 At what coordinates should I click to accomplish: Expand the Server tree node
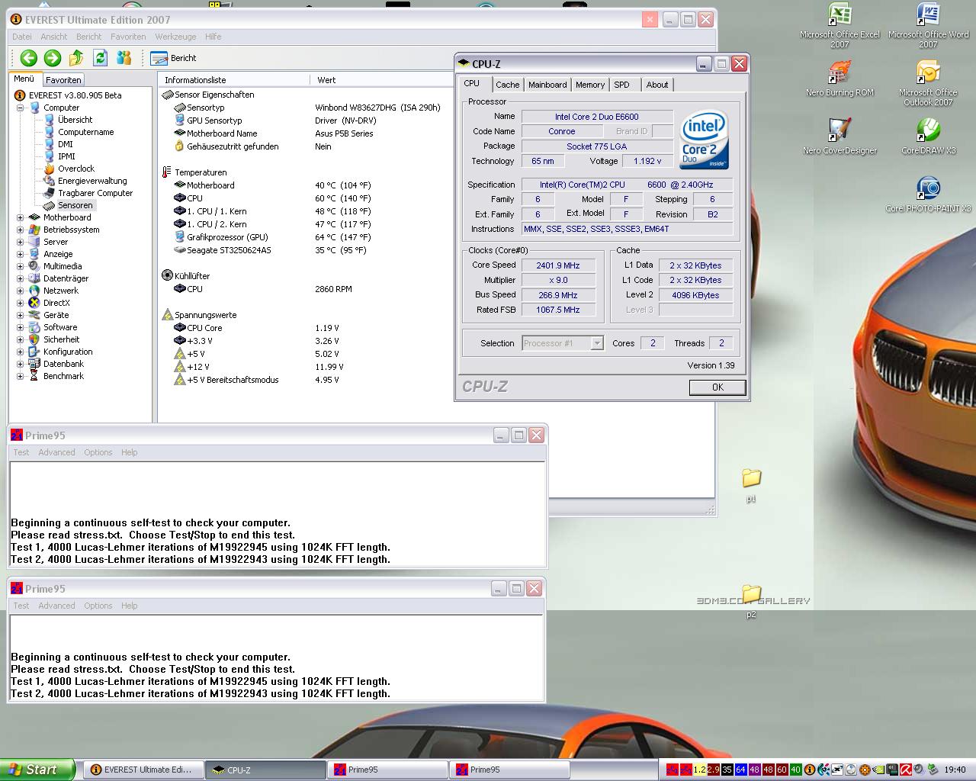tap(20, 242)
